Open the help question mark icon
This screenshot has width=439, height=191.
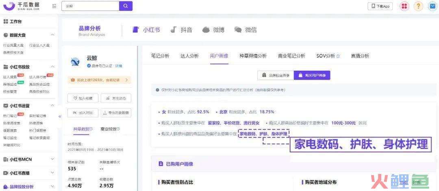point(418,6)
